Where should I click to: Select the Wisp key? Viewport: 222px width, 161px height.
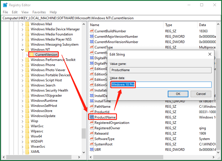point(34,121)
